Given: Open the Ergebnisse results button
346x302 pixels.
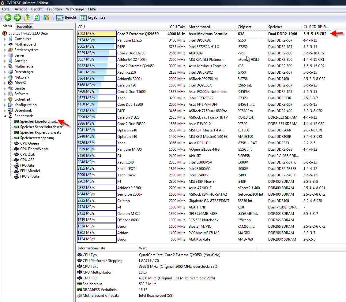Looking at the screenshot, I should [93, 17].
